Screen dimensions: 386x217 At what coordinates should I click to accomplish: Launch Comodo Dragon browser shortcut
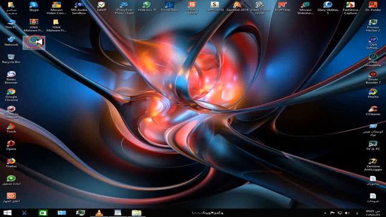[x=11, y=112]
